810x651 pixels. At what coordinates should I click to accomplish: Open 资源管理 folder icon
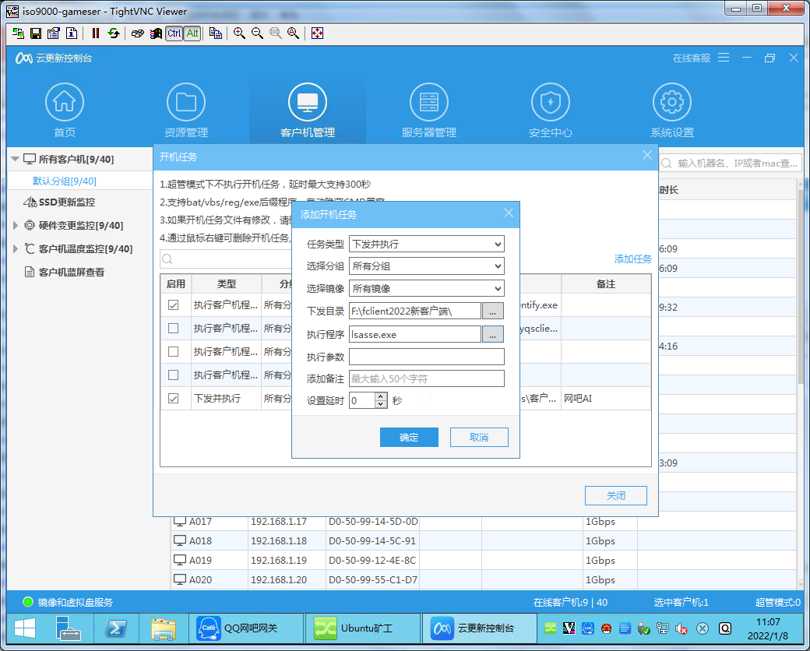tap(186, 102)
